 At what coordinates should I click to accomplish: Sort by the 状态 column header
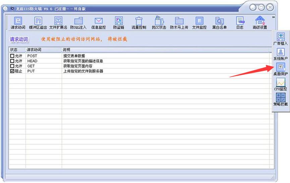[x=17, y=50]
